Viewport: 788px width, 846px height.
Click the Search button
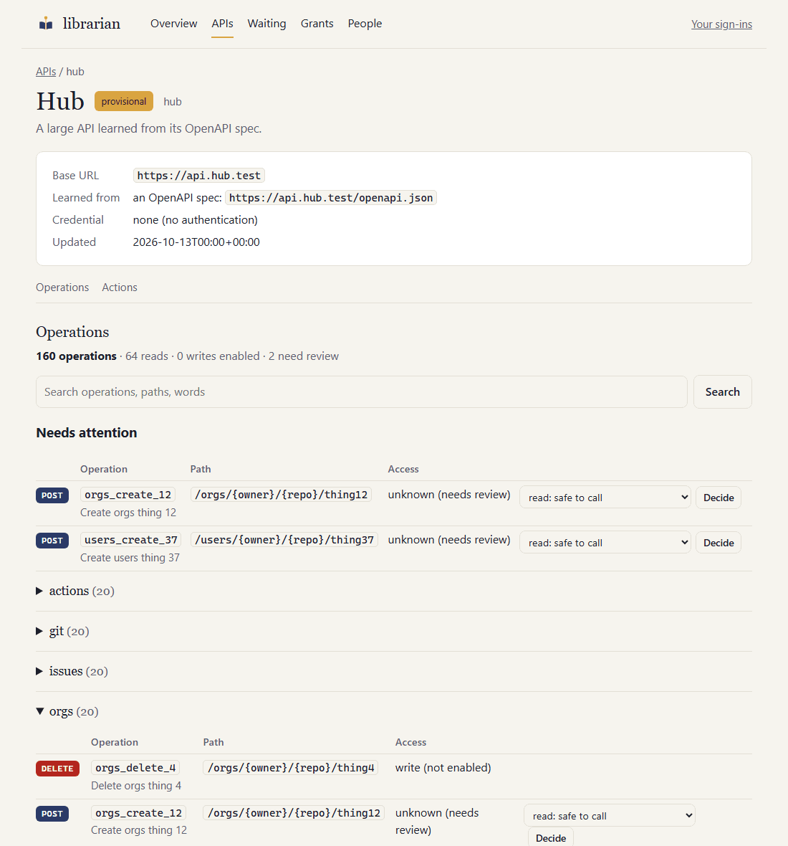pos(722,391)
